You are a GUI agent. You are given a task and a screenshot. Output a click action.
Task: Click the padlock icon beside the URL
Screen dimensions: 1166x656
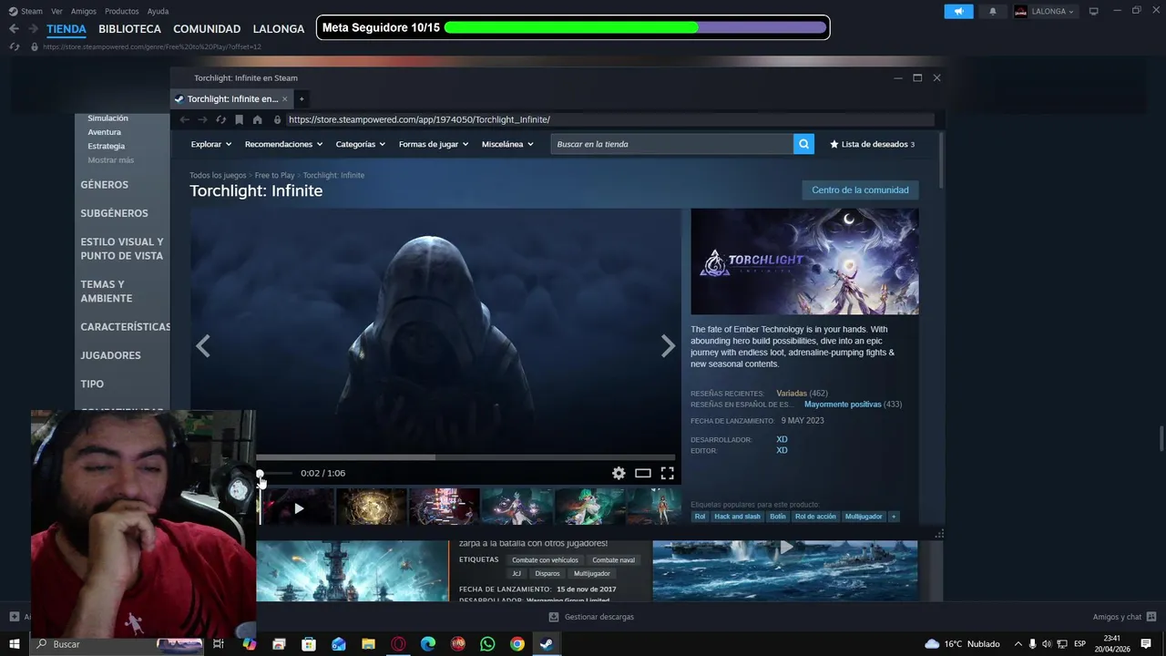(x=278, y=119)
